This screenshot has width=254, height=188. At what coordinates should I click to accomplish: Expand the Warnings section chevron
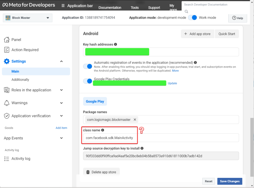coord(61,103)
